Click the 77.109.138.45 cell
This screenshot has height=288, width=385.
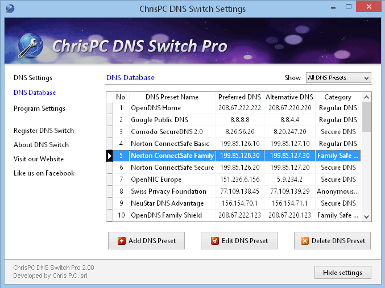click(x=240, y=191)
